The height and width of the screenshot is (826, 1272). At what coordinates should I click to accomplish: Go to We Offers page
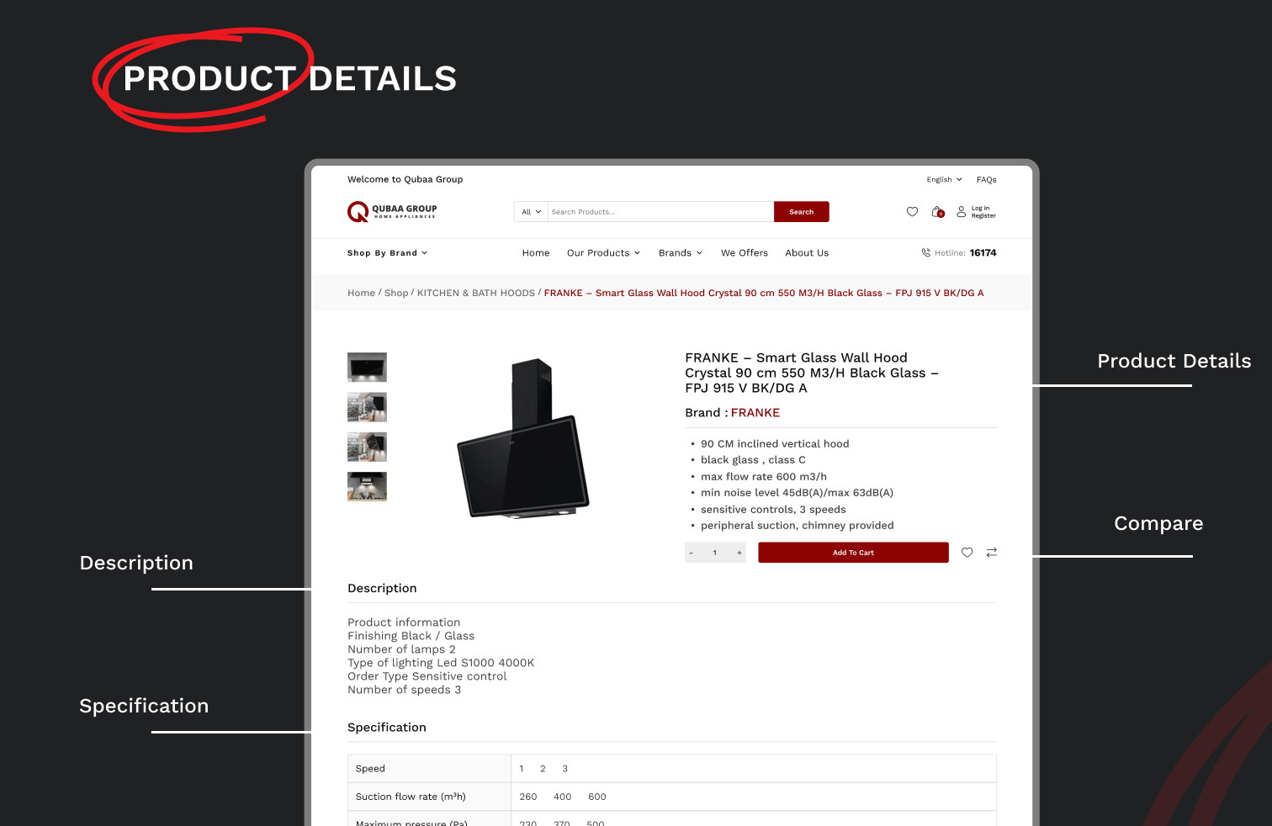coord(745,253)
